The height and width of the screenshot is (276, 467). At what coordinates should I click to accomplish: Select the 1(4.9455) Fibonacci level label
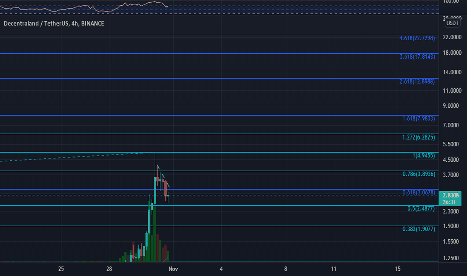[x=424, y=156]
